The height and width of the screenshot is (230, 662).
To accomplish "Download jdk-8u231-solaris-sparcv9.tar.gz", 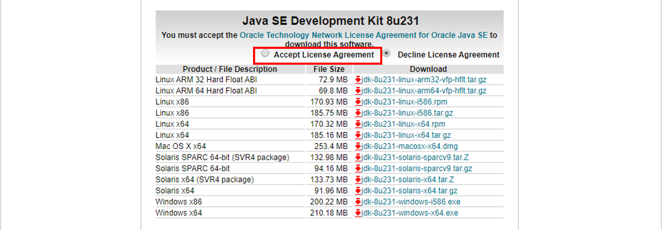I will [x=417, y=169].
